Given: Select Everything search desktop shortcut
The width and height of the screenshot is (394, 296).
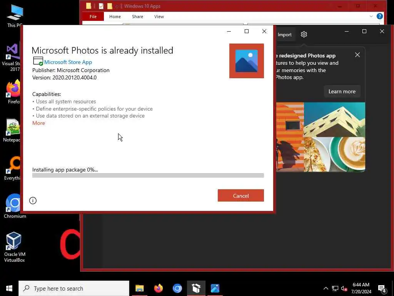Looking at the screenshot, I should (x=13, y=168).
